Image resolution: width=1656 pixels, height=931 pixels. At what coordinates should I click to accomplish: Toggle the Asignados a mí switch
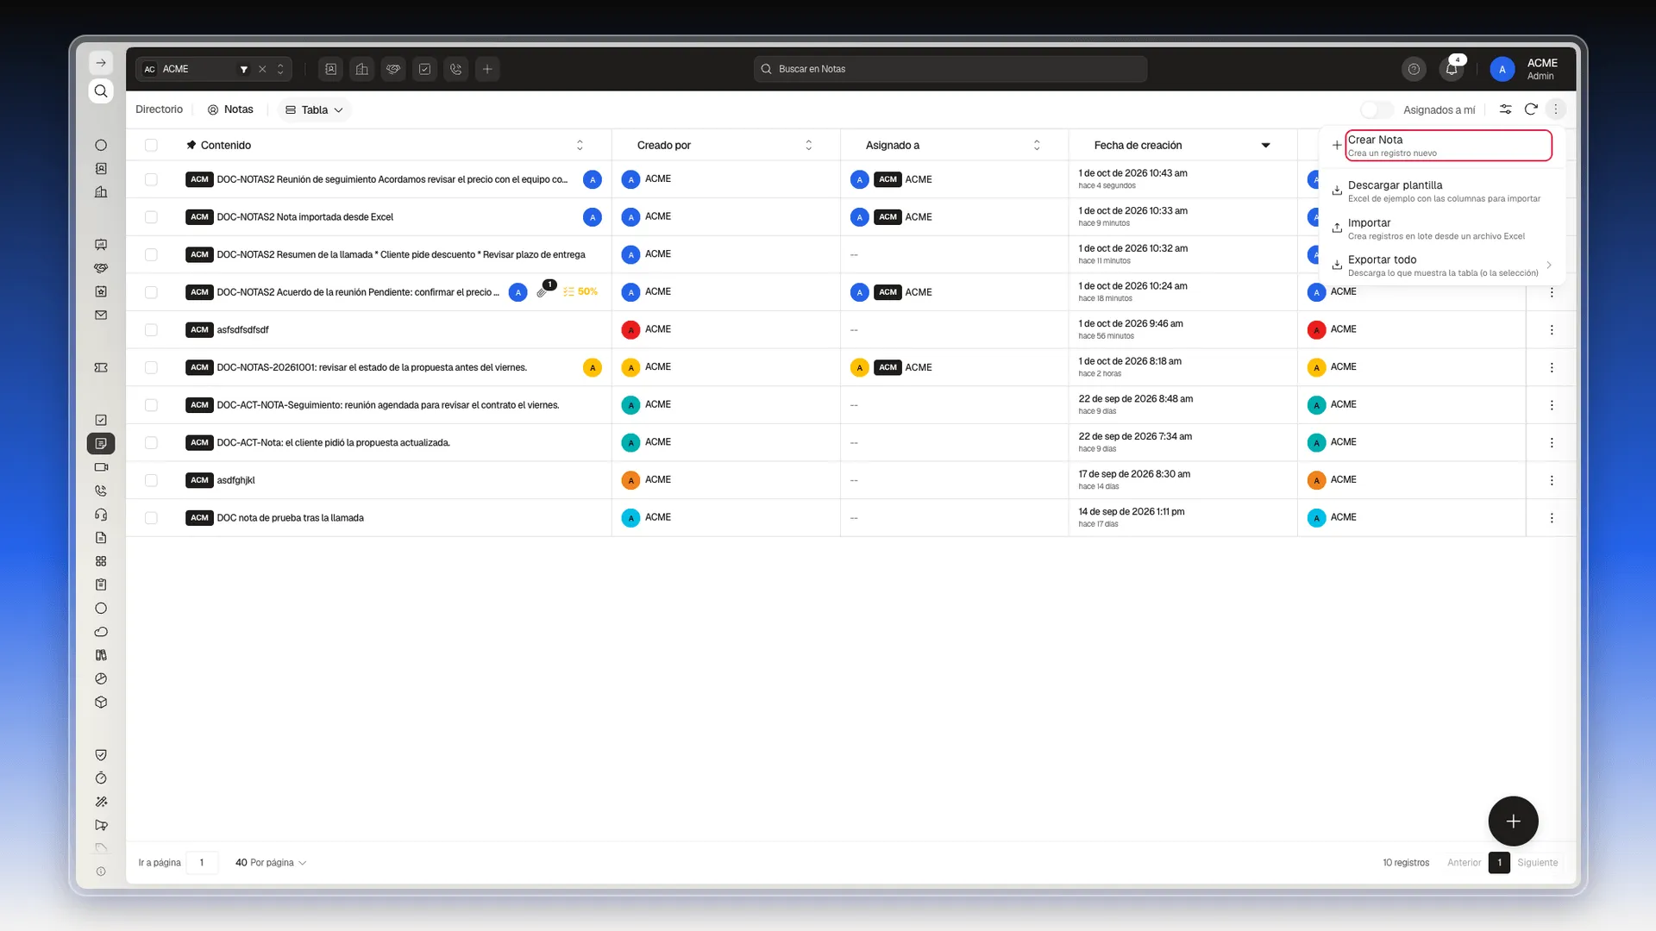click(x=1377, y=109)
